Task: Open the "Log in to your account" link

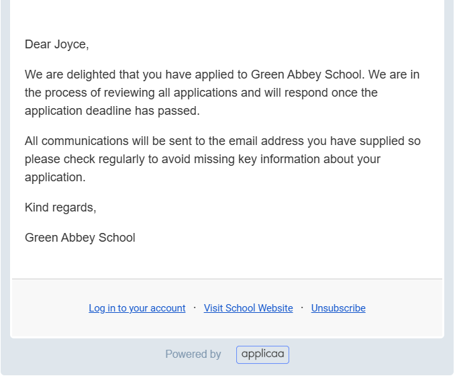Action: [x=137, y=308]
